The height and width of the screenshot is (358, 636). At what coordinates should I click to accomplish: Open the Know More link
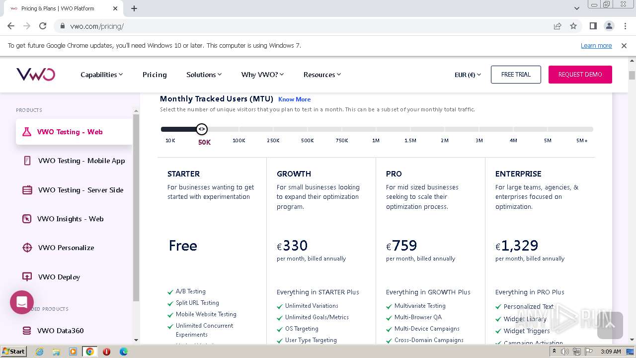click(294, 99)
